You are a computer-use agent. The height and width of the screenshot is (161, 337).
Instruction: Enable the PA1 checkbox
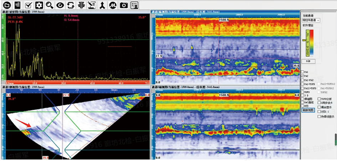303,72
